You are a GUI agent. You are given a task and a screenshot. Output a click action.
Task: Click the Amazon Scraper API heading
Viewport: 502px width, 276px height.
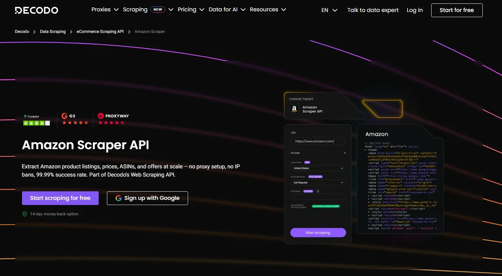pos(86,145)
